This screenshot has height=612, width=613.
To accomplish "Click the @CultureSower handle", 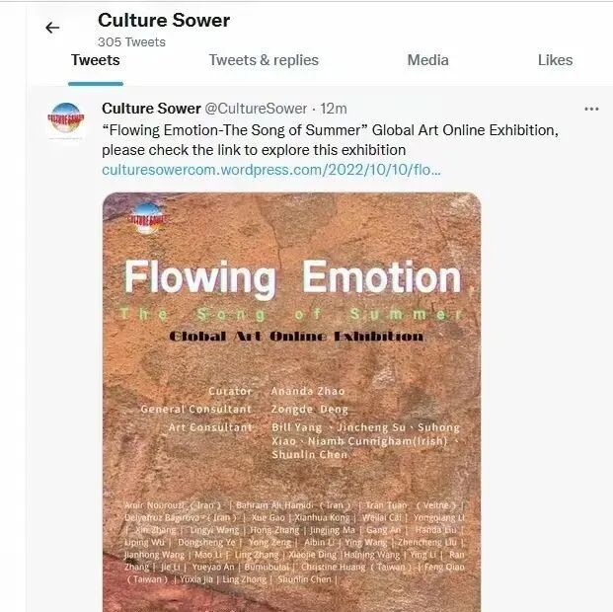I will point(256,109).
